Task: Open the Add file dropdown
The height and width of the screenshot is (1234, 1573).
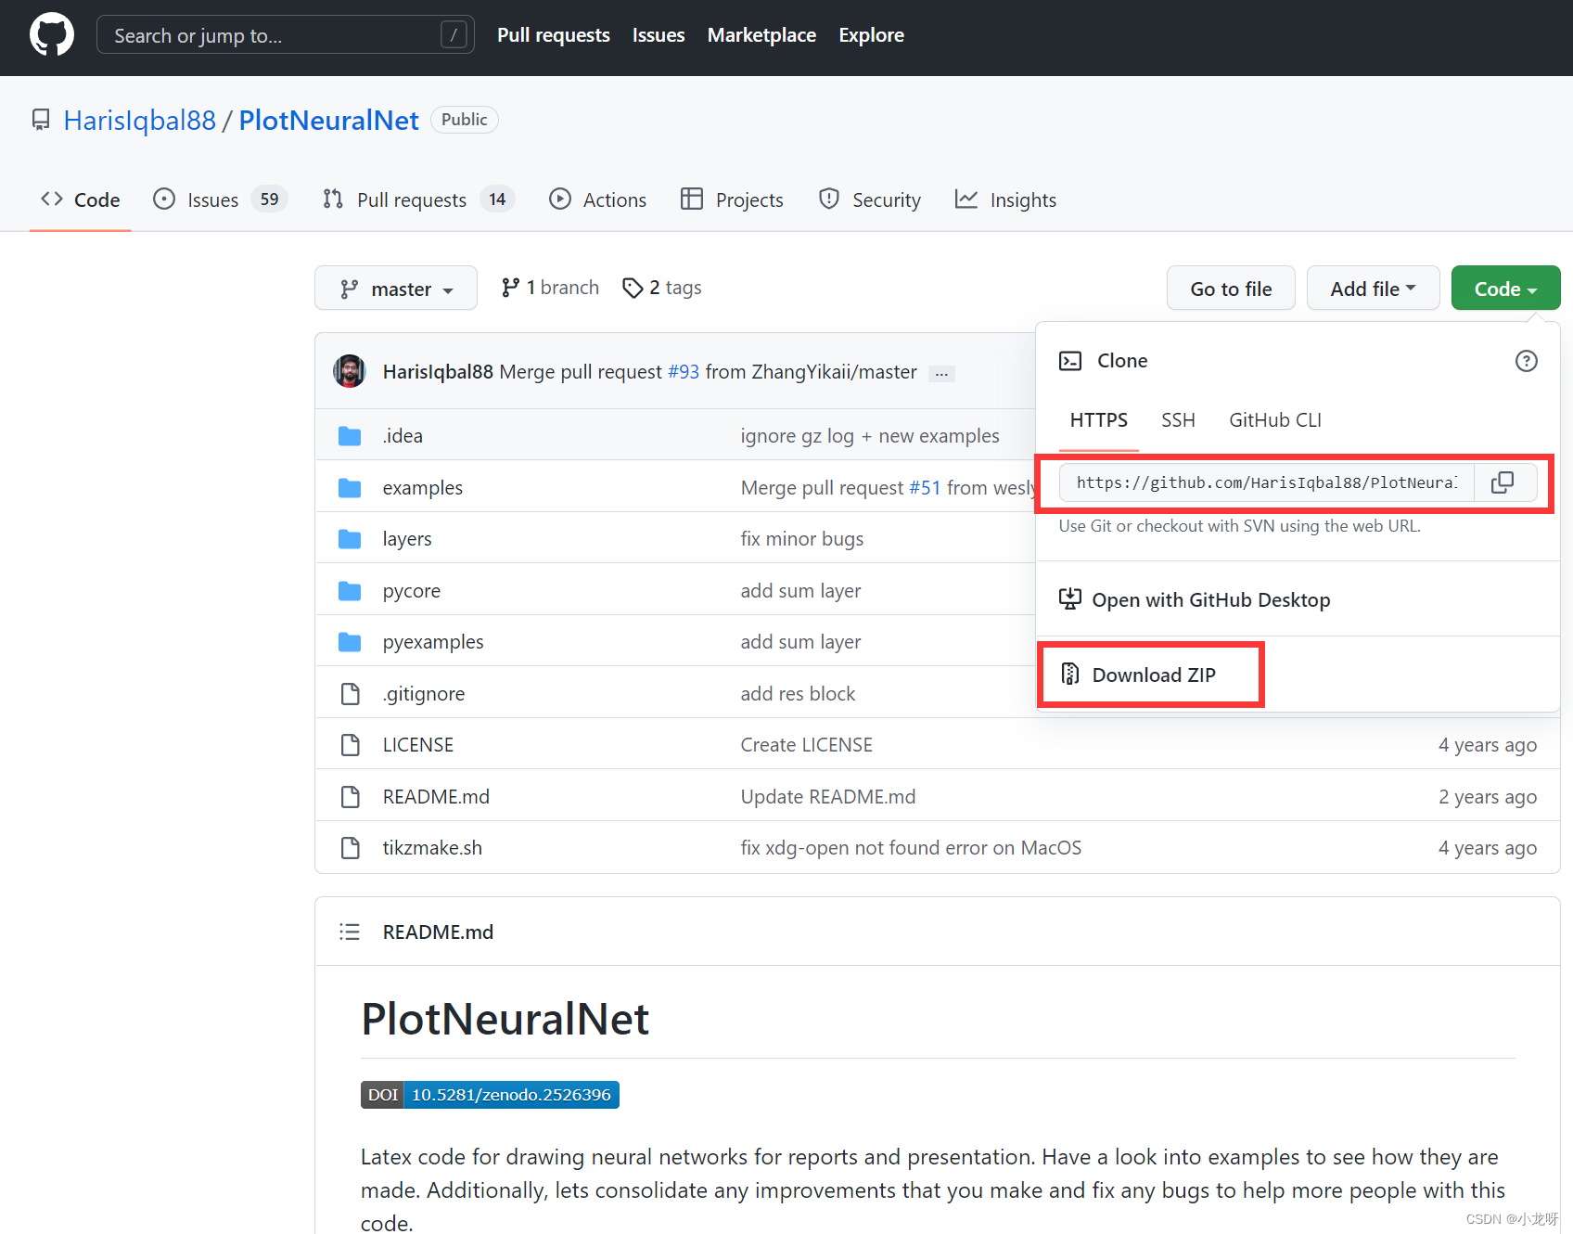Action: tap(1373, 289)
